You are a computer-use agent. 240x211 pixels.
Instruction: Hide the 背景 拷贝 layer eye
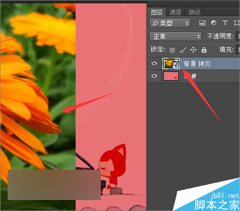(154, 63)
